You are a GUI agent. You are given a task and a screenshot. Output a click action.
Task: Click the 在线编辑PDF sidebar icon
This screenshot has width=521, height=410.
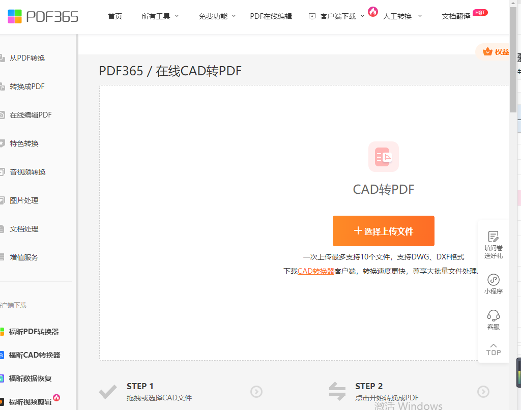pos(3,115)
